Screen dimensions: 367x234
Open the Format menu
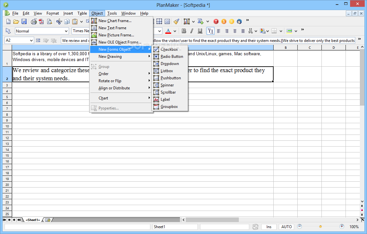(x=53, y=13)
